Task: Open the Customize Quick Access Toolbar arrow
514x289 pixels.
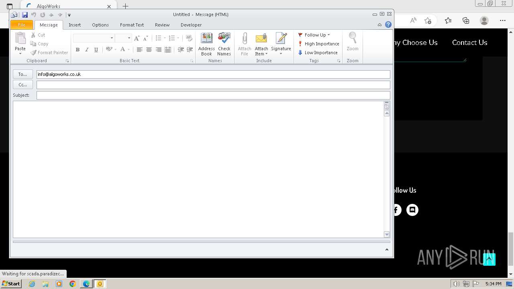Action: coord(69,15)
